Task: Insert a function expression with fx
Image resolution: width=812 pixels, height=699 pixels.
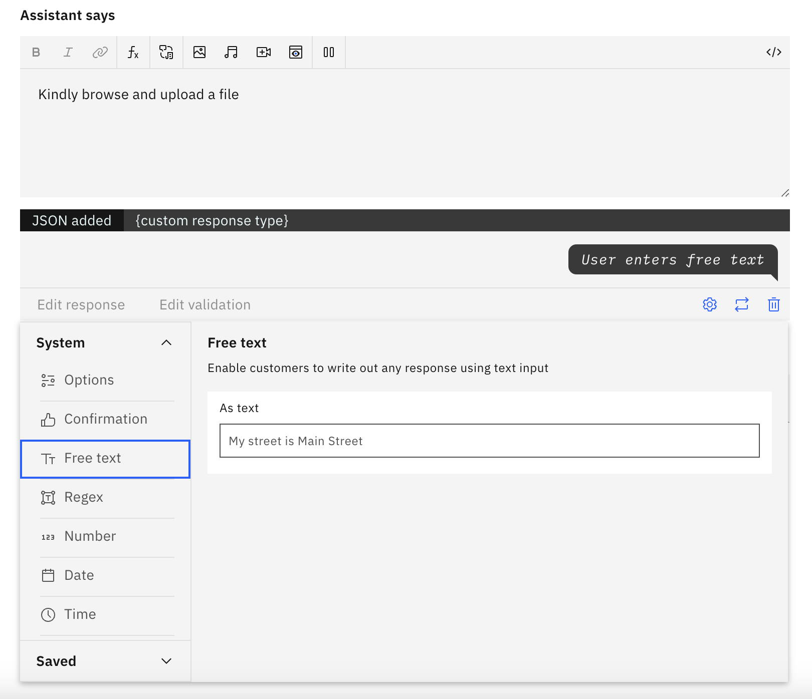Action: tap(133, 52)
